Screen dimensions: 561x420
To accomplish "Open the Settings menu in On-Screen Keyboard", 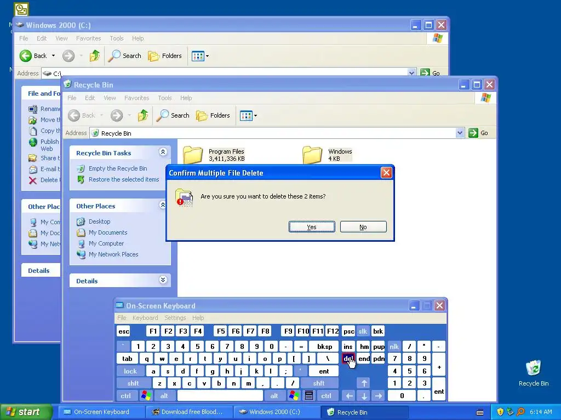I will coord(175,318).
